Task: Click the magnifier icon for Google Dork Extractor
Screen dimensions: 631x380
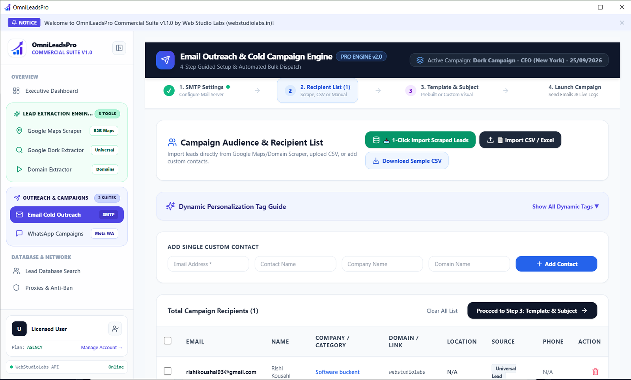Action: coord(19,150)
